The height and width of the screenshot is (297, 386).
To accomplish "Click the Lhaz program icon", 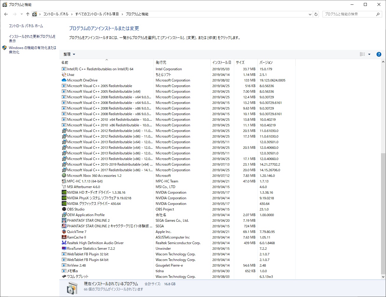I will [64, 75].
